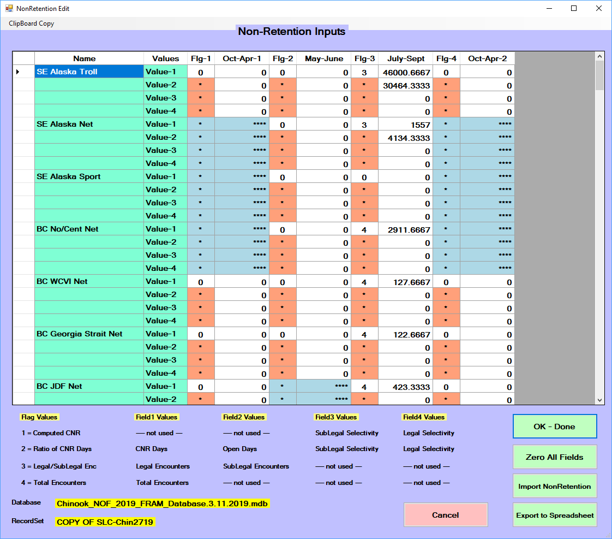Cancel the non-retention edit
612x539 pixels.
[445, 515]
